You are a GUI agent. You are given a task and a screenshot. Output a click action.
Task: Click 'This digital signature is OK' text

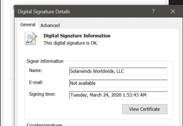pos(71,43)
